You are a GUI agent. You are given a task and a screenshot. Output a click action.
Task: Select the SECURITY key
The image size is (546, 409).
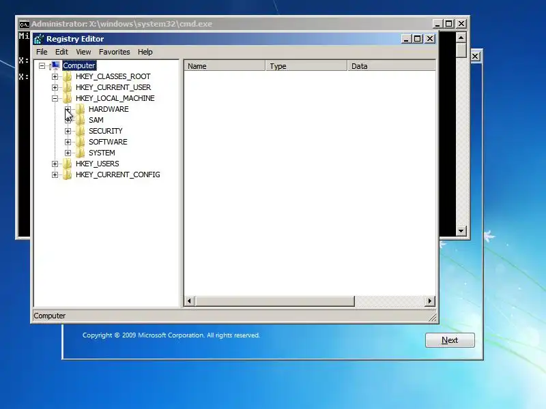click(106, 131)
